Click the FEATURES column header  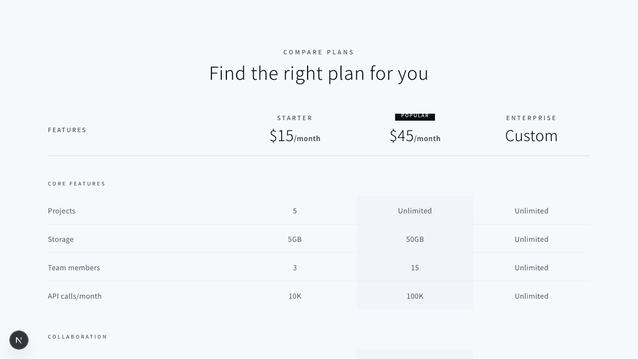pyautogui.click(x=67, y=130)
